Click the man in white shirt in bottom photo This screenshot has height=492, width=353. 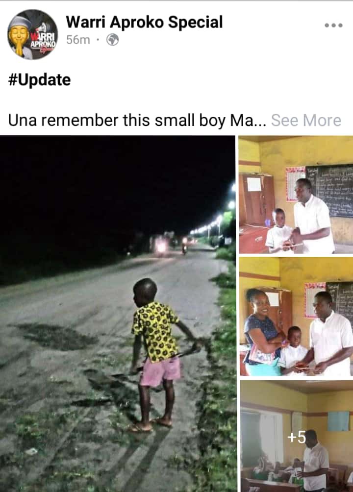coord(315,460)
